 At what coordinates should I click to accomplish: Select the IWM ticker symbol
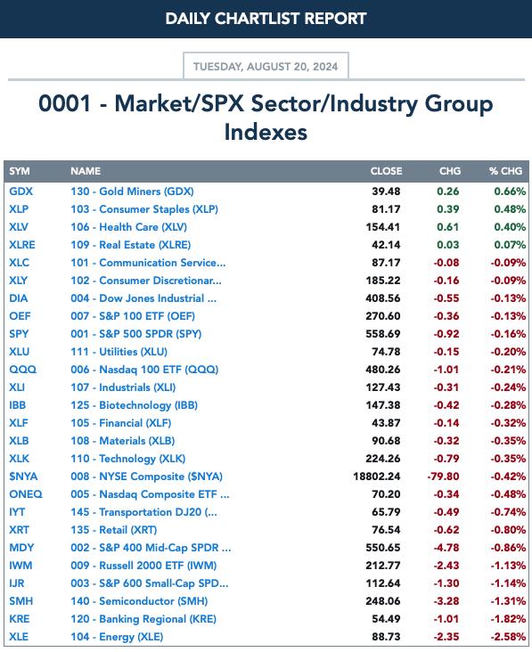[x=20, y=566]
